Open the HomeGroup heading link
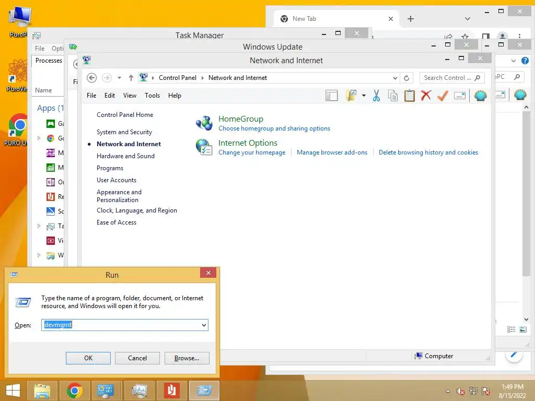This screenshot has width=535, height=401. 241,119
